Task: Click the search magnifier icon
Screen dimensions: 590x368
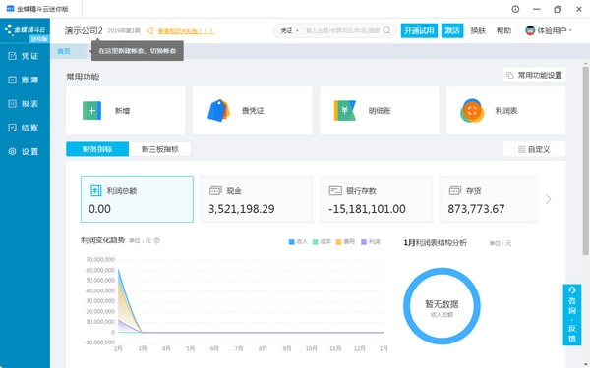Action: click(386, 30)
